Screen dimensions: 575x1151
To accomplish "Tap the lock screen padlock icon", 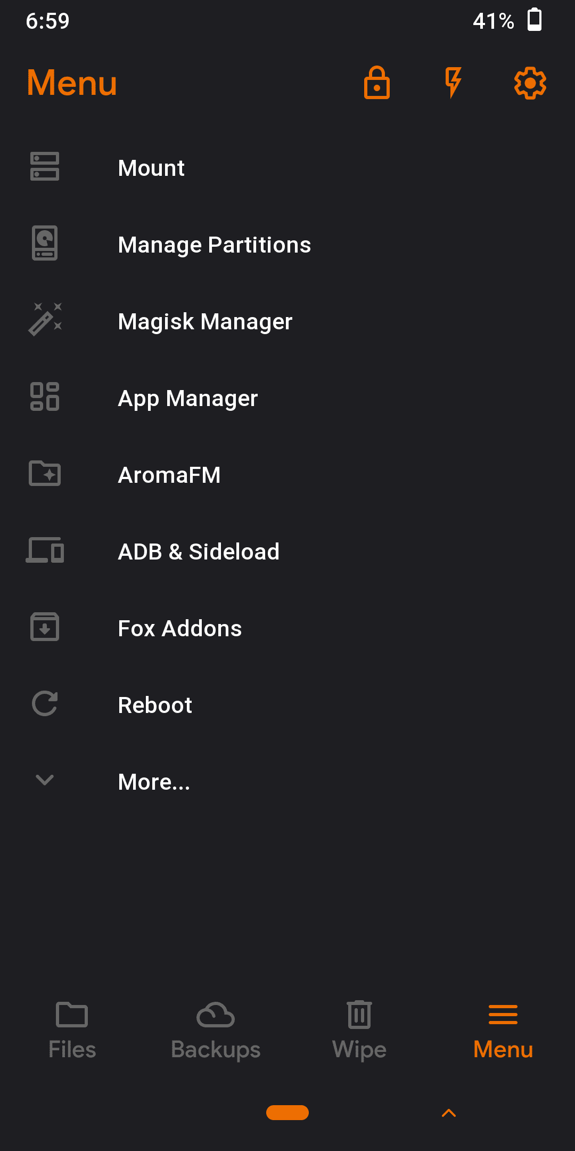I will tap(377, 83).
